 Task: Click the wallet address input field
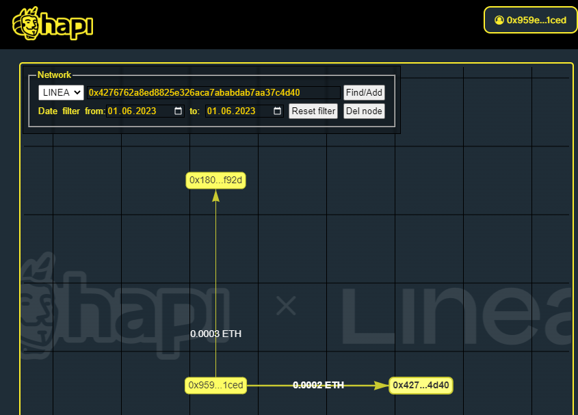213,92
